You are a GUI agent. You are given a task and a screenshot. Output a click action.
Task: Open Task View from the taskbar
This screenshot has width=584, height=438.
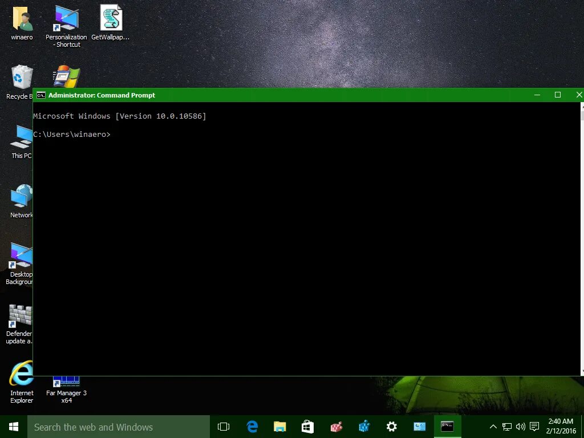click(224, 427)
